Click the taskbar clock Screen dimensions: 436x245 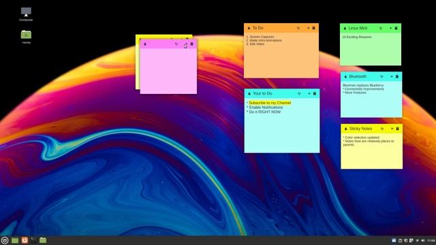click(x=431, y=240)
